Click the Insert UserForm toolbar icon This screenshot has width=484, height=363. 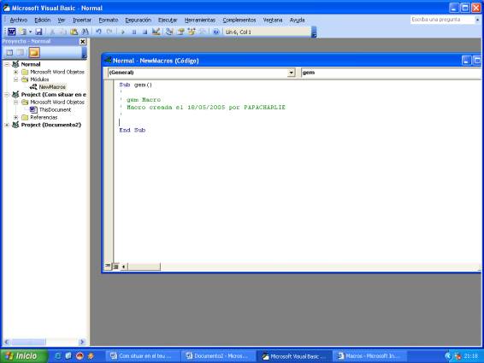[22, 32]
